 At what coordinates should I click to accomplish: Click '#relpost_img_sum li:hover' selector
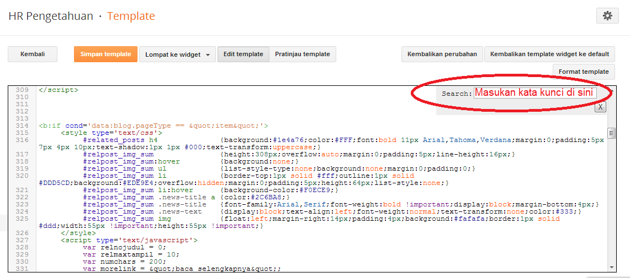[138, 190]
